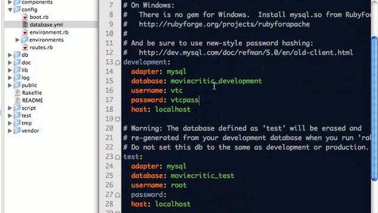Select database.yml in the project tree

[46, 24]
